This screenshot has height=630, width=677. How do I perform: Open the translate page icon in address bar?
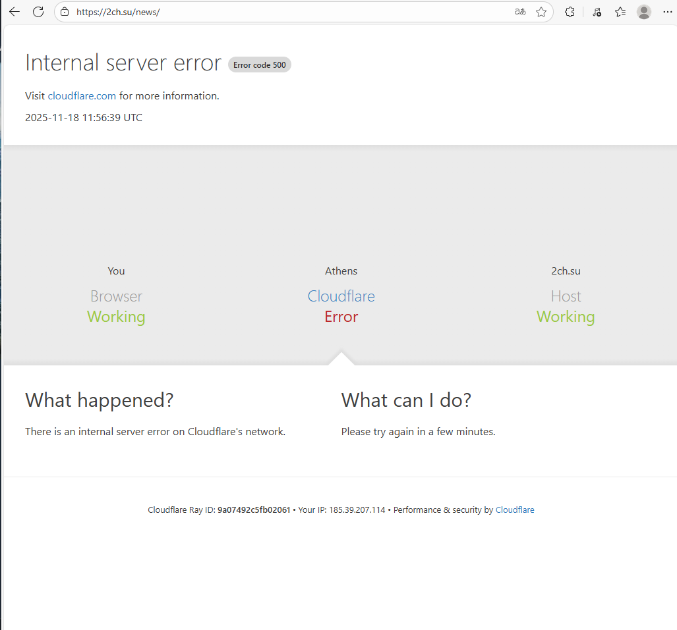coord(520,12)
